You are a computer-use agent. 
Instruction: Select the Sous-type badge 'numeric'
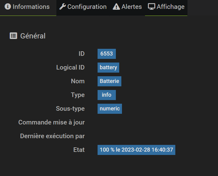point(110,109)
